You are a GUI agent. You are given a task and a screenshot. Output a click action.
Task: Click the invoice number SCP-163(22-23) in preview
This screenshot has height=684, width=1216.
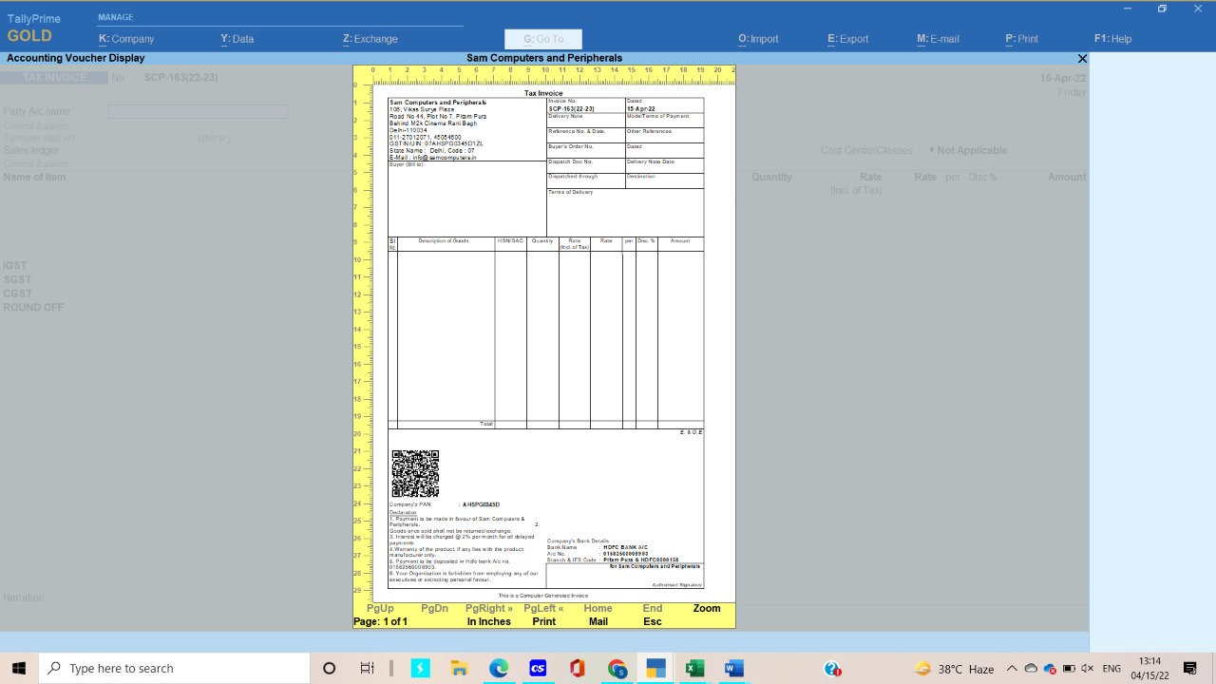coord(571,109)
